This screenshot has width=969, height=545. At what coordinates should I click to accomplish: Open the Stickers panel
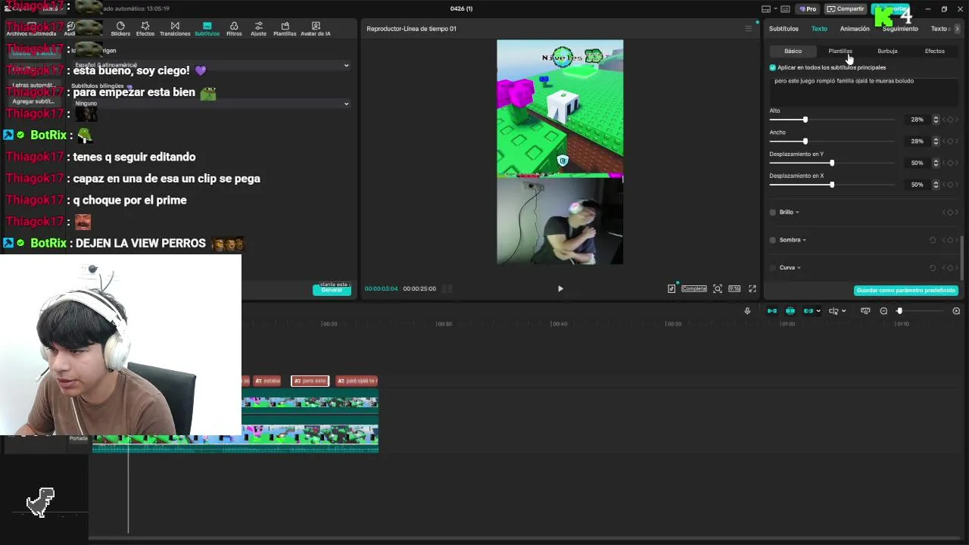pos(120,29)
